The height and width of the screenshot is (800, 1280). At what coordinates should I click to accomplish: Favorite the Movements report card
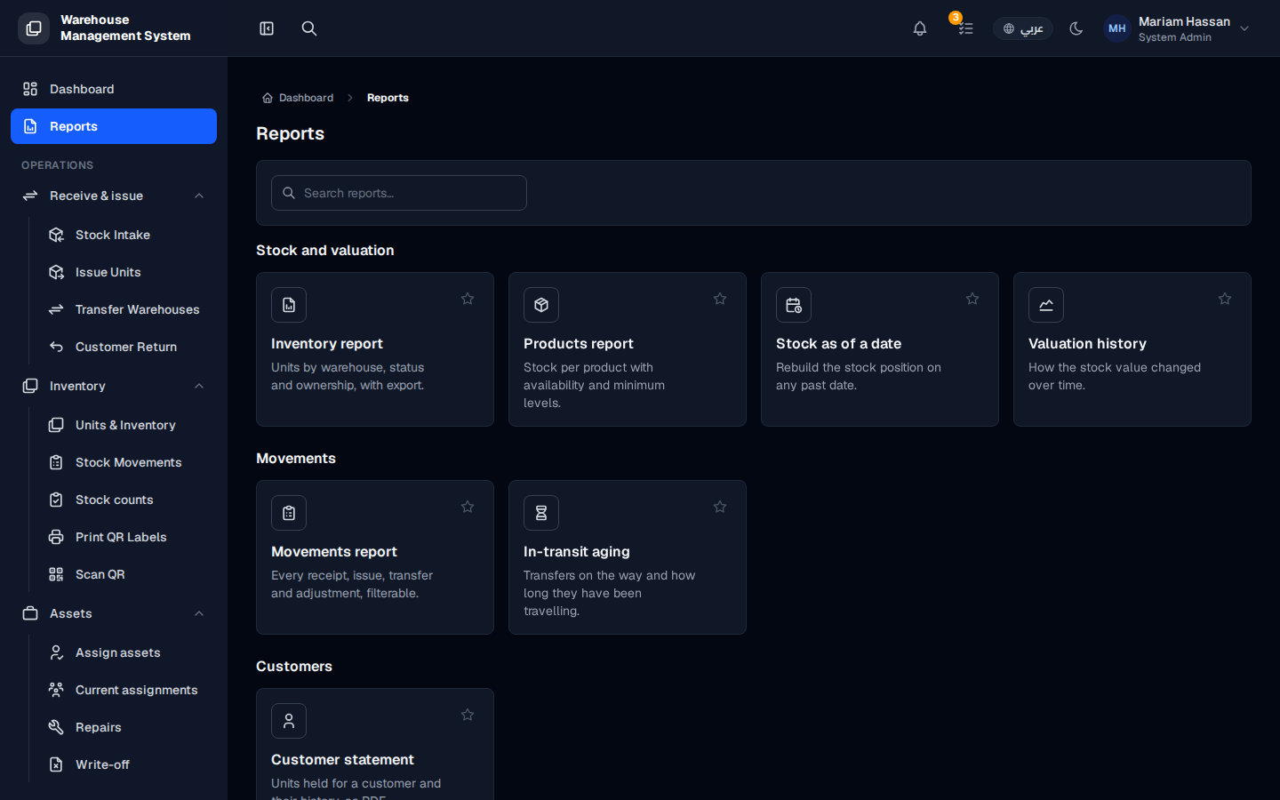coord(468,507)
